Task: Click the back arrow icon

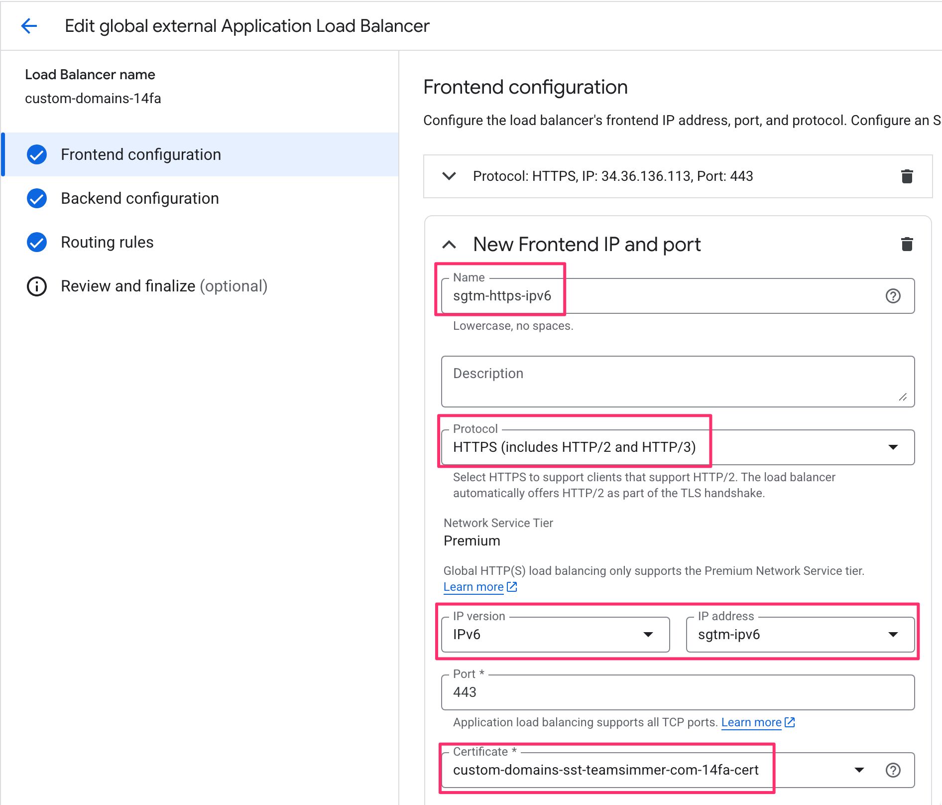Action: (29, 26)
